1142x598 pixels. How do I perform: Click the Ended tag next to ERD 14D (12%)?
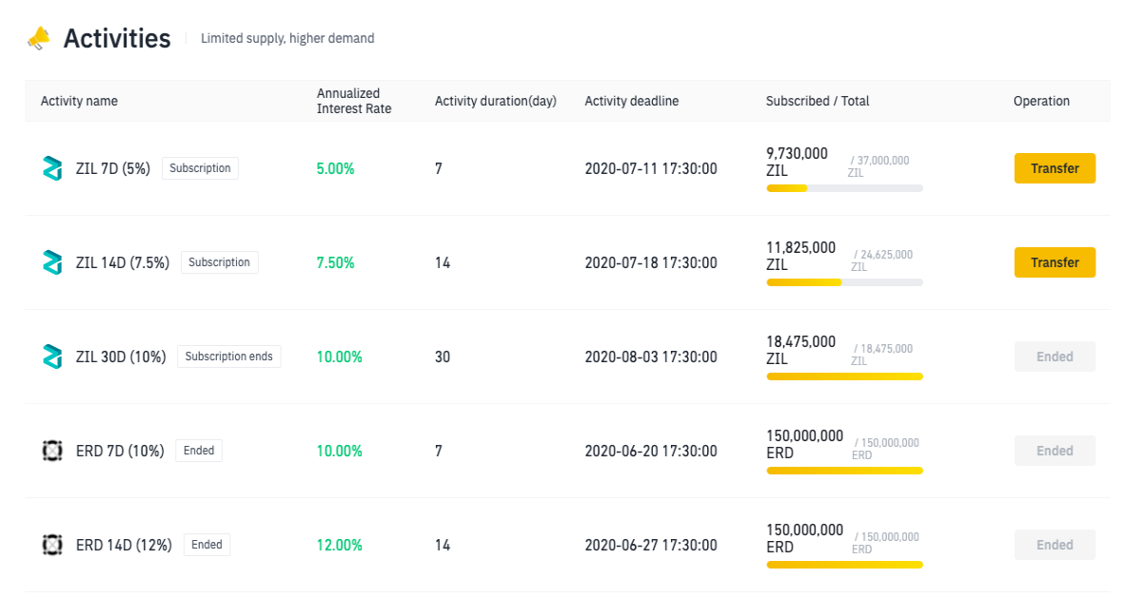(207, 545)
